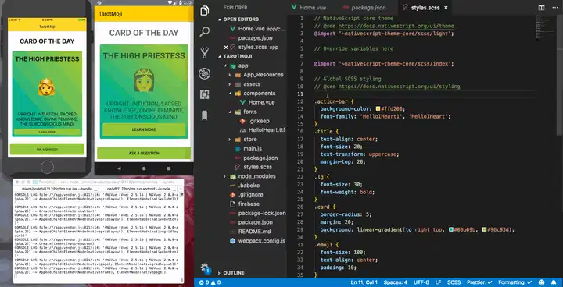
Task: Open the Bookmarks view in activity bar
Action: pos(205,115)
